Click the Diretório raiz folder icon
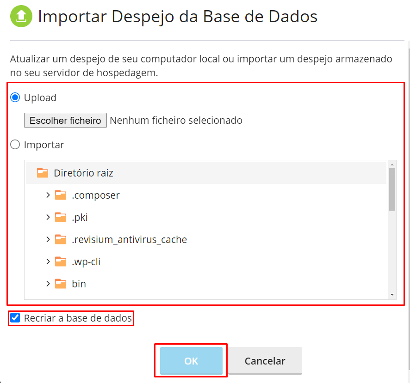Image resolution: width=410 pixels, height=383 pixels. (x=43, y=173)
